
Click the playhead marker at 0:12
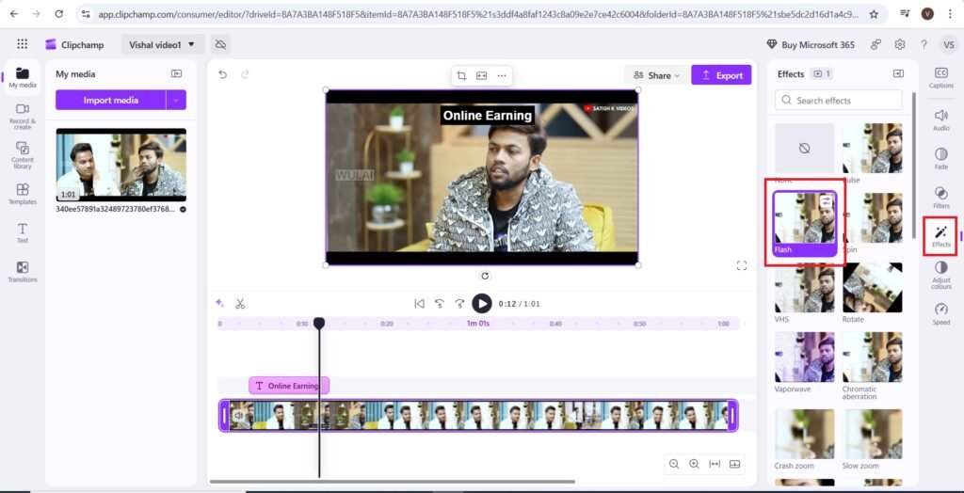[x=319, y=324]
